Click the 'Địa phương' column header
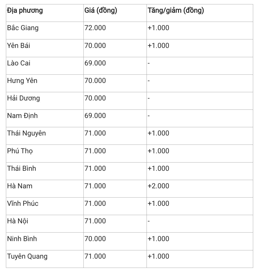This screenshot has height=272, width=256. [x=25, y=11]
